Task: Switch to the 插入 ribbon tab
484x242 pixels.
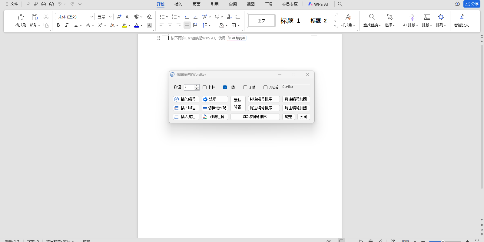Action: pos(178,4)
